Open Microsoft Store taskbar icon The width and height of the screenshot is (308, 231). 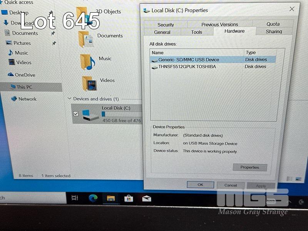pyautogui.click(x=129, y=198)
